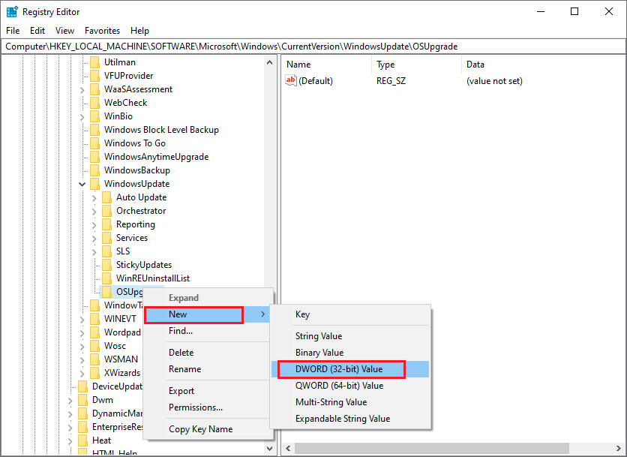Click the ab string icon next to (Default)

[x=291, y=80]
